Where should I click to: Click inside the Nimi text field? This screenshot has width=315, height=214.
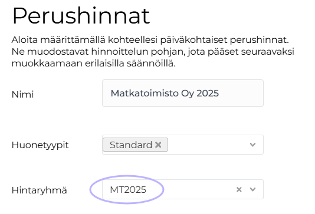[183, 93]
